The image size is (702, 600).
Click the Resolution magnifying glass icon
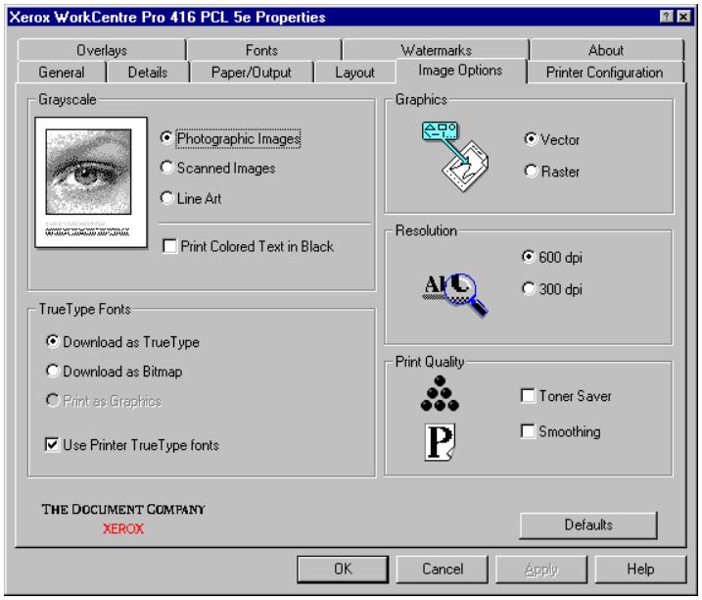[x=452, y=289]
